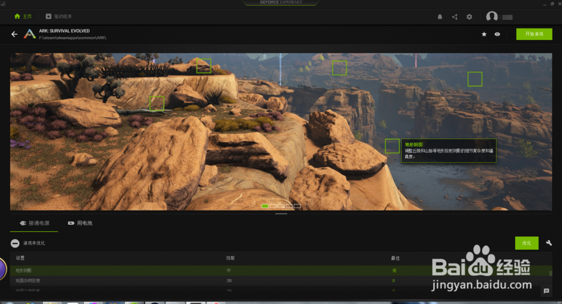
Task: Switch to the 驱动程序 drivers tab
Action: click(x=58, y=16)
